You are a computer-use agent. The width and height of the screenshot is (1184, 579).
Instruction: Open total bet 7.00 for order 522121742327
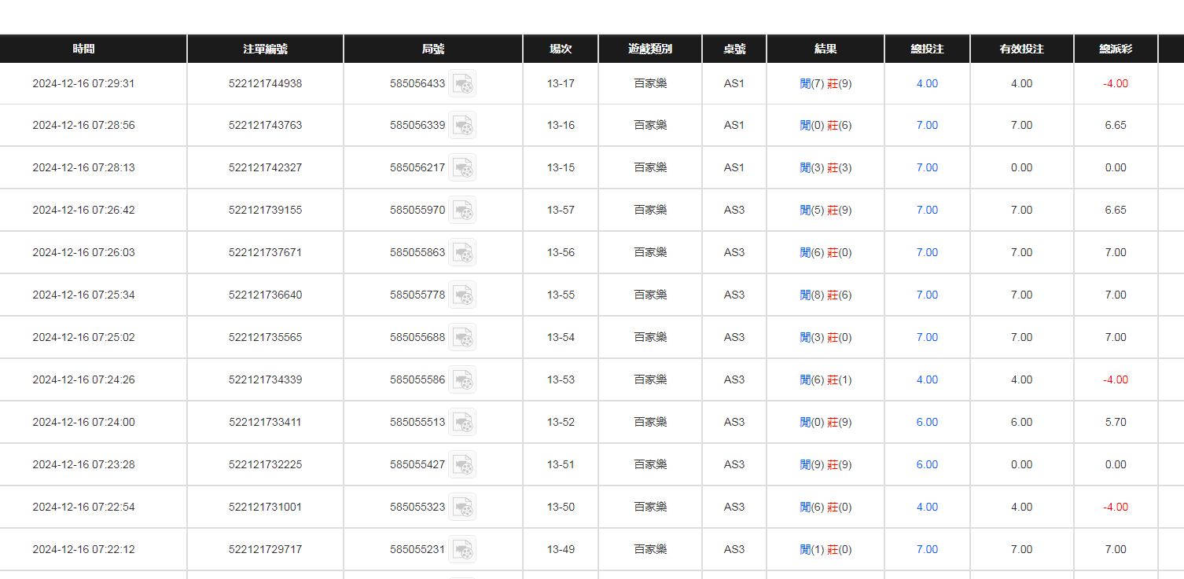pos(927,167)
